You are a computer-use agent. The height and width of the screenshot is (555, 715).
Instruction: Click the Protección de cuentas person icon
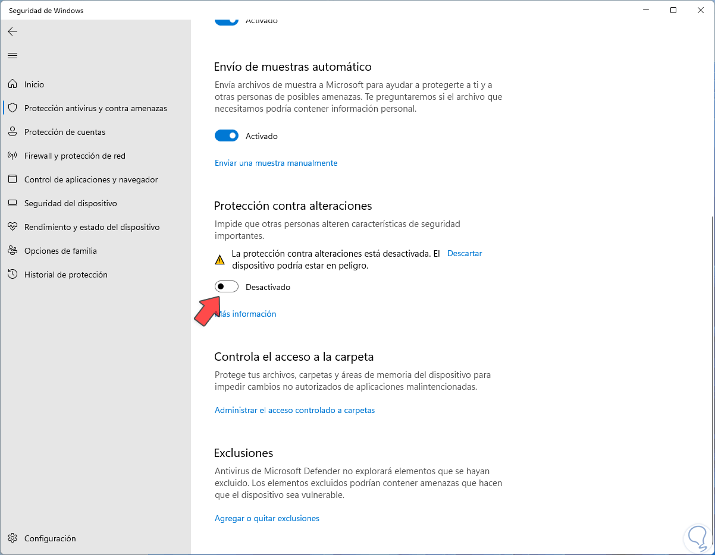coord(12,132)
